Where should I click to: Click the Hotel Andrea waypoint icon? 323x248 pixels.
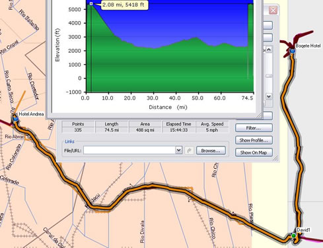[x=15, y=119]
